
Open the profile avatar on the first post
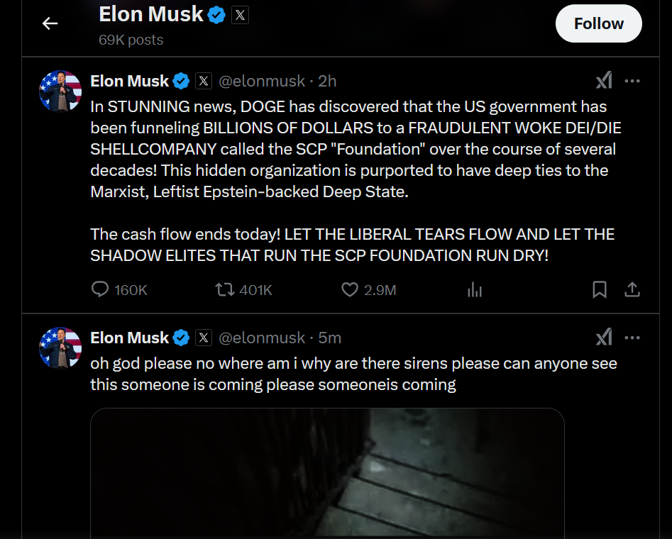[x=60, y=91]
